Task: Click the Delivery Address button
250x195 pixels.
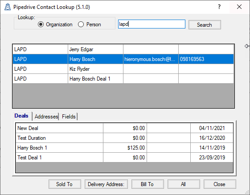Action: [106, 184]
